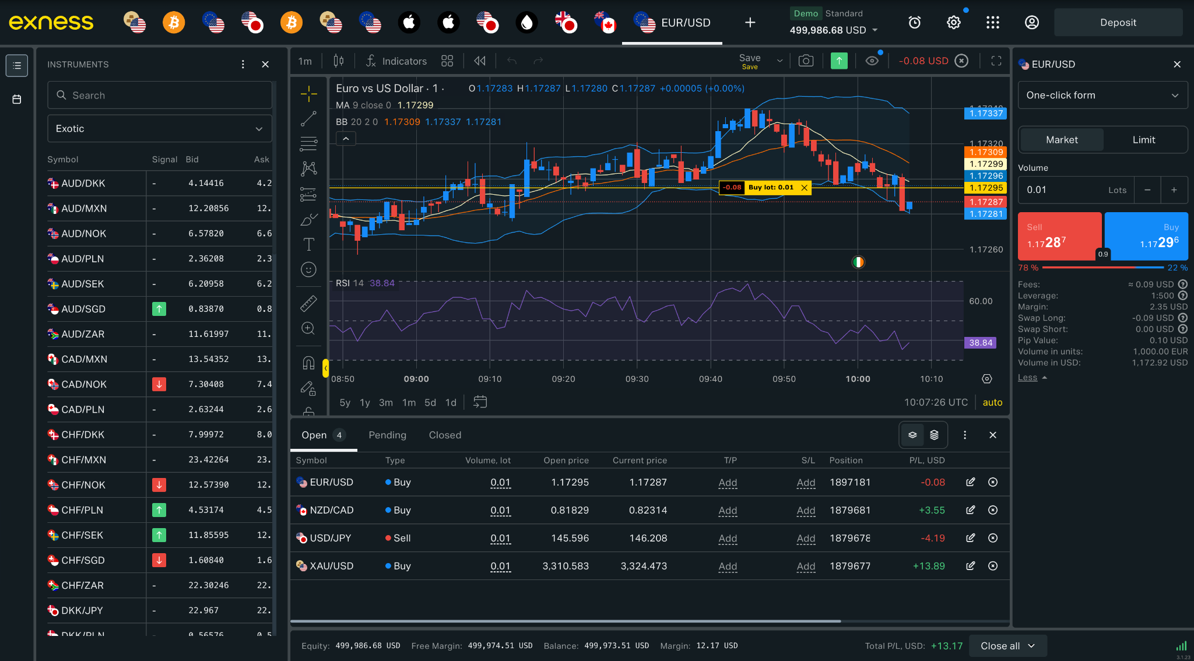The image size is (1194, 661).
Task: Open the 1m timeframe selector
Action: [x=305, y=61]
